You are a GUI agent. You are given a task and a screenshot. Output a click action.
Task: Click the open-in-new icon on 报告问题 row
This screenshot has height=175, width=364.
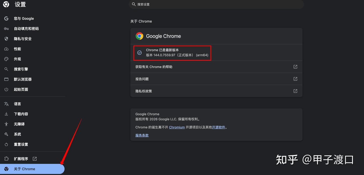[295, 79]
